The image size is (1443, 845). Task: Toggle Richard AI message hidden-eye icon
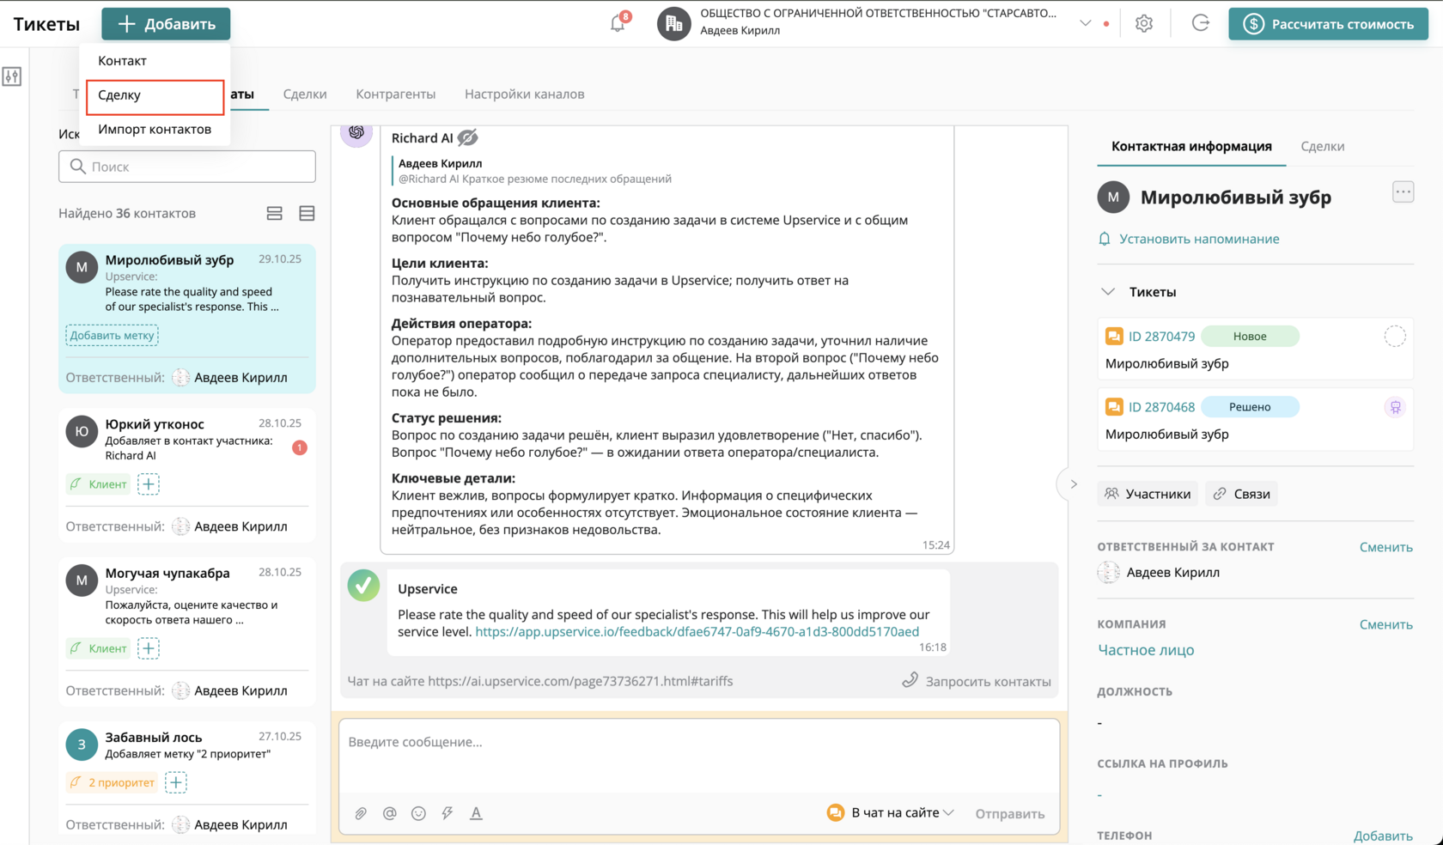[467, 138]
